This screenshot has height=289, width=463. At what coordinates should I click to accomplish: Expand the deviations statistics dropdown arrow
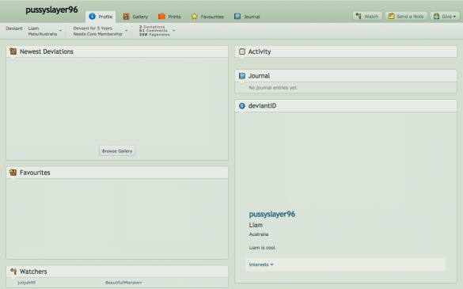pos(173,31)
